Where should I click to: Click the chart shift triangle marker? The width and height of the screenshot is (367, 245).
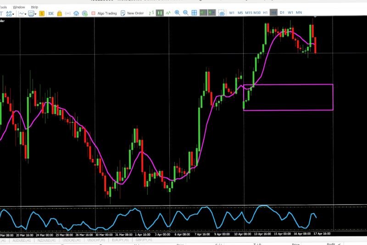(x=315, y=17)
